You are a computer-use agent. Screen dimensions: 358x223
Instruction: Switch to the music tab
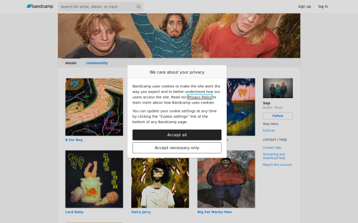(x=71, y=63)
